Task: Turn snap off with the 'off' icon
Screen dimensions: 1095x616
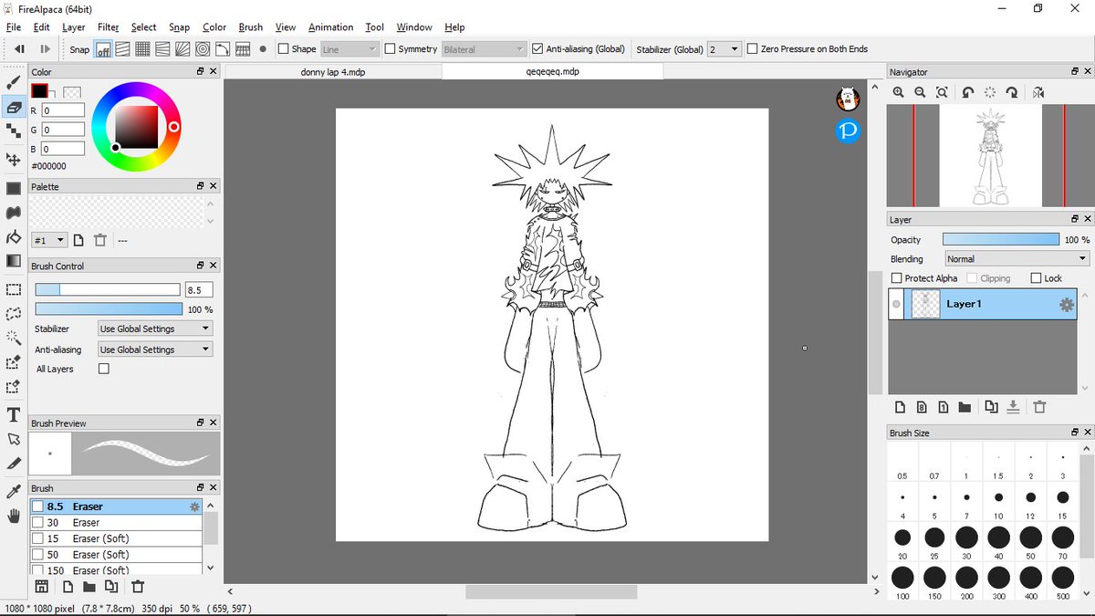Action: coord(103,49)
